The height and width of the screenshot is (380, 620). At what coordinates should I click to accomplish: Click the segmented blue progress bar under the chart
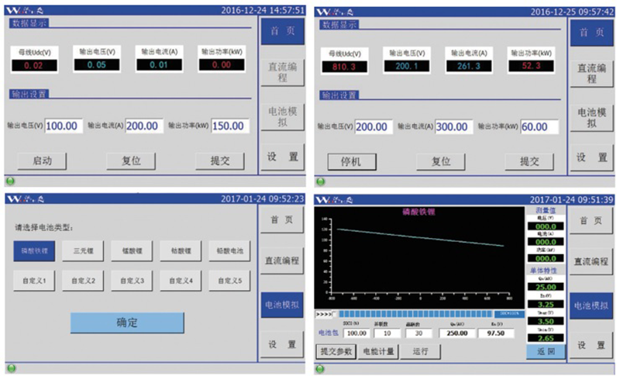coord(415,314)
